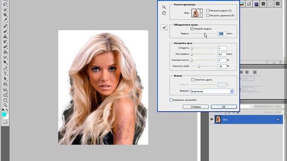Select the Brush tool
287x161 pixels.
coord(5,31)
